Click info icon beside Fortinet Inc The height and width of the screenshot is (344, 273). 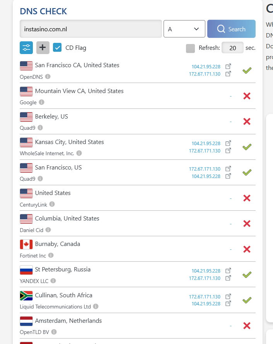point(51,255)
